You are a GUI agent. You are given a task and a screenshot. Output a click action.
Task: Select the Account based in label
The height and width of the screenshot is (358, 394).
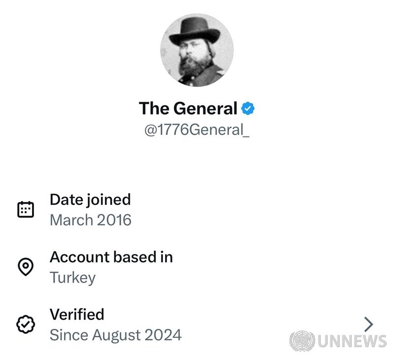pos(111,257)
